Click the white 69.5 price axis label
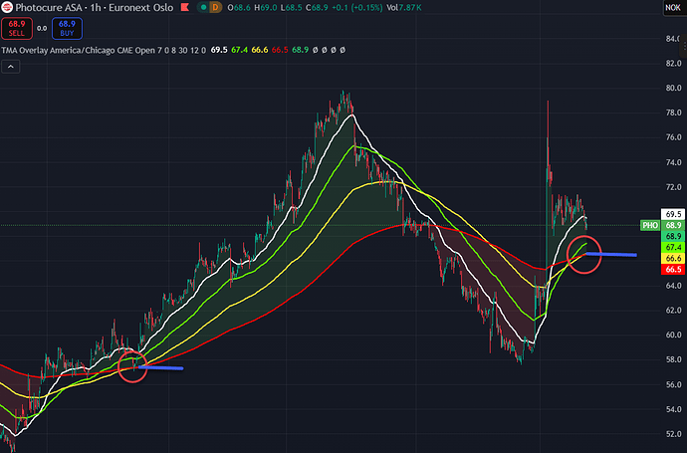 [x=672, y=214]
